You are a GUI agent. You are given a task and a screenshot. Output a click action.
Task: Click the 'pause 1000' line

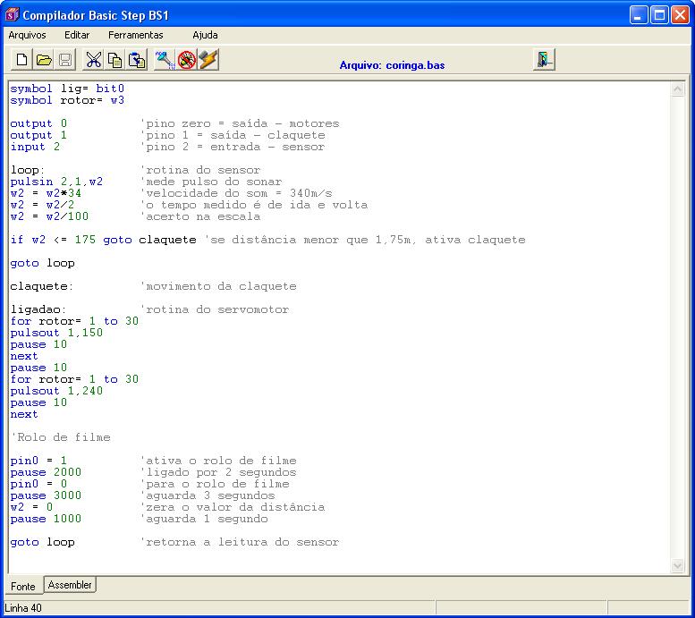46,519
